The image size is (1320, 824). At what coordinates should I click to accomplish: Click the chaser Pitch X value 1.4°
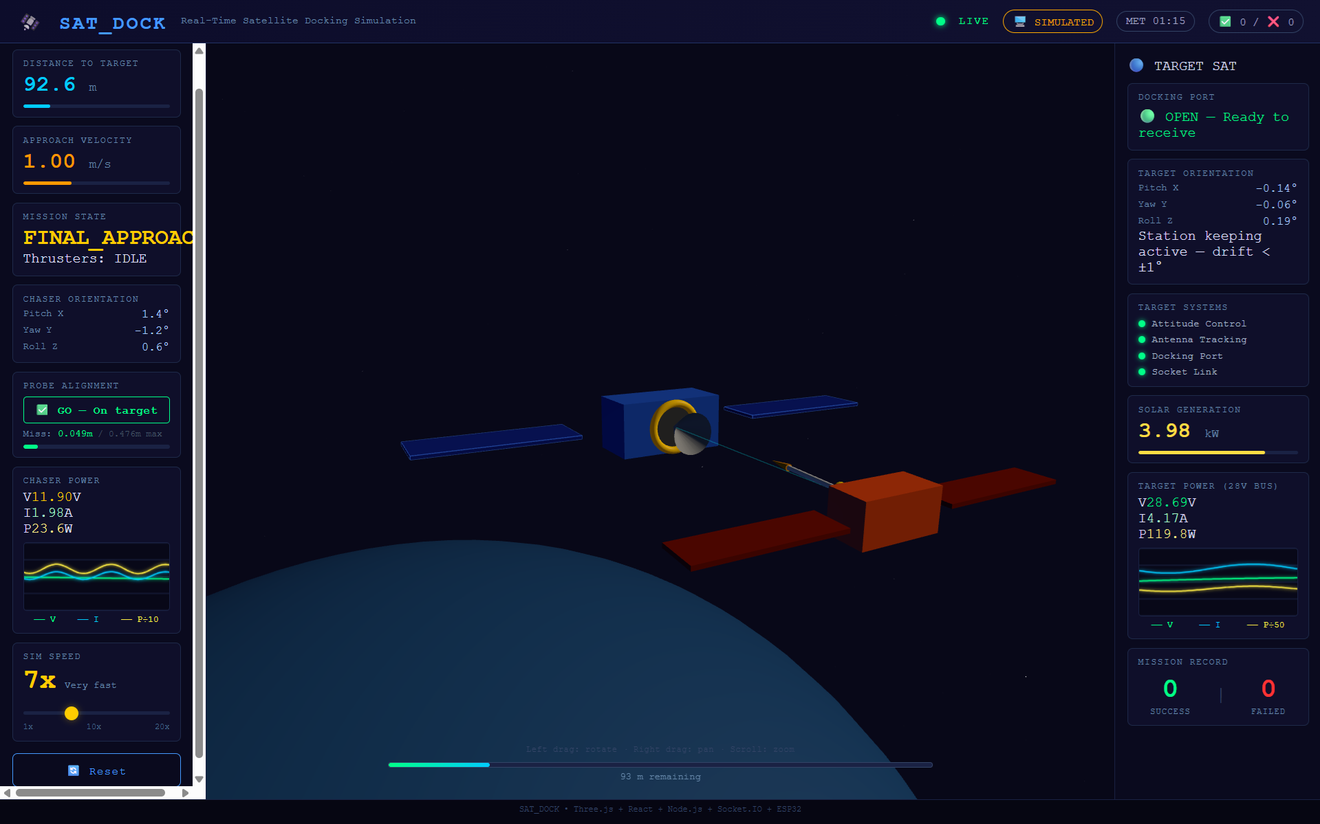[155, 314]
